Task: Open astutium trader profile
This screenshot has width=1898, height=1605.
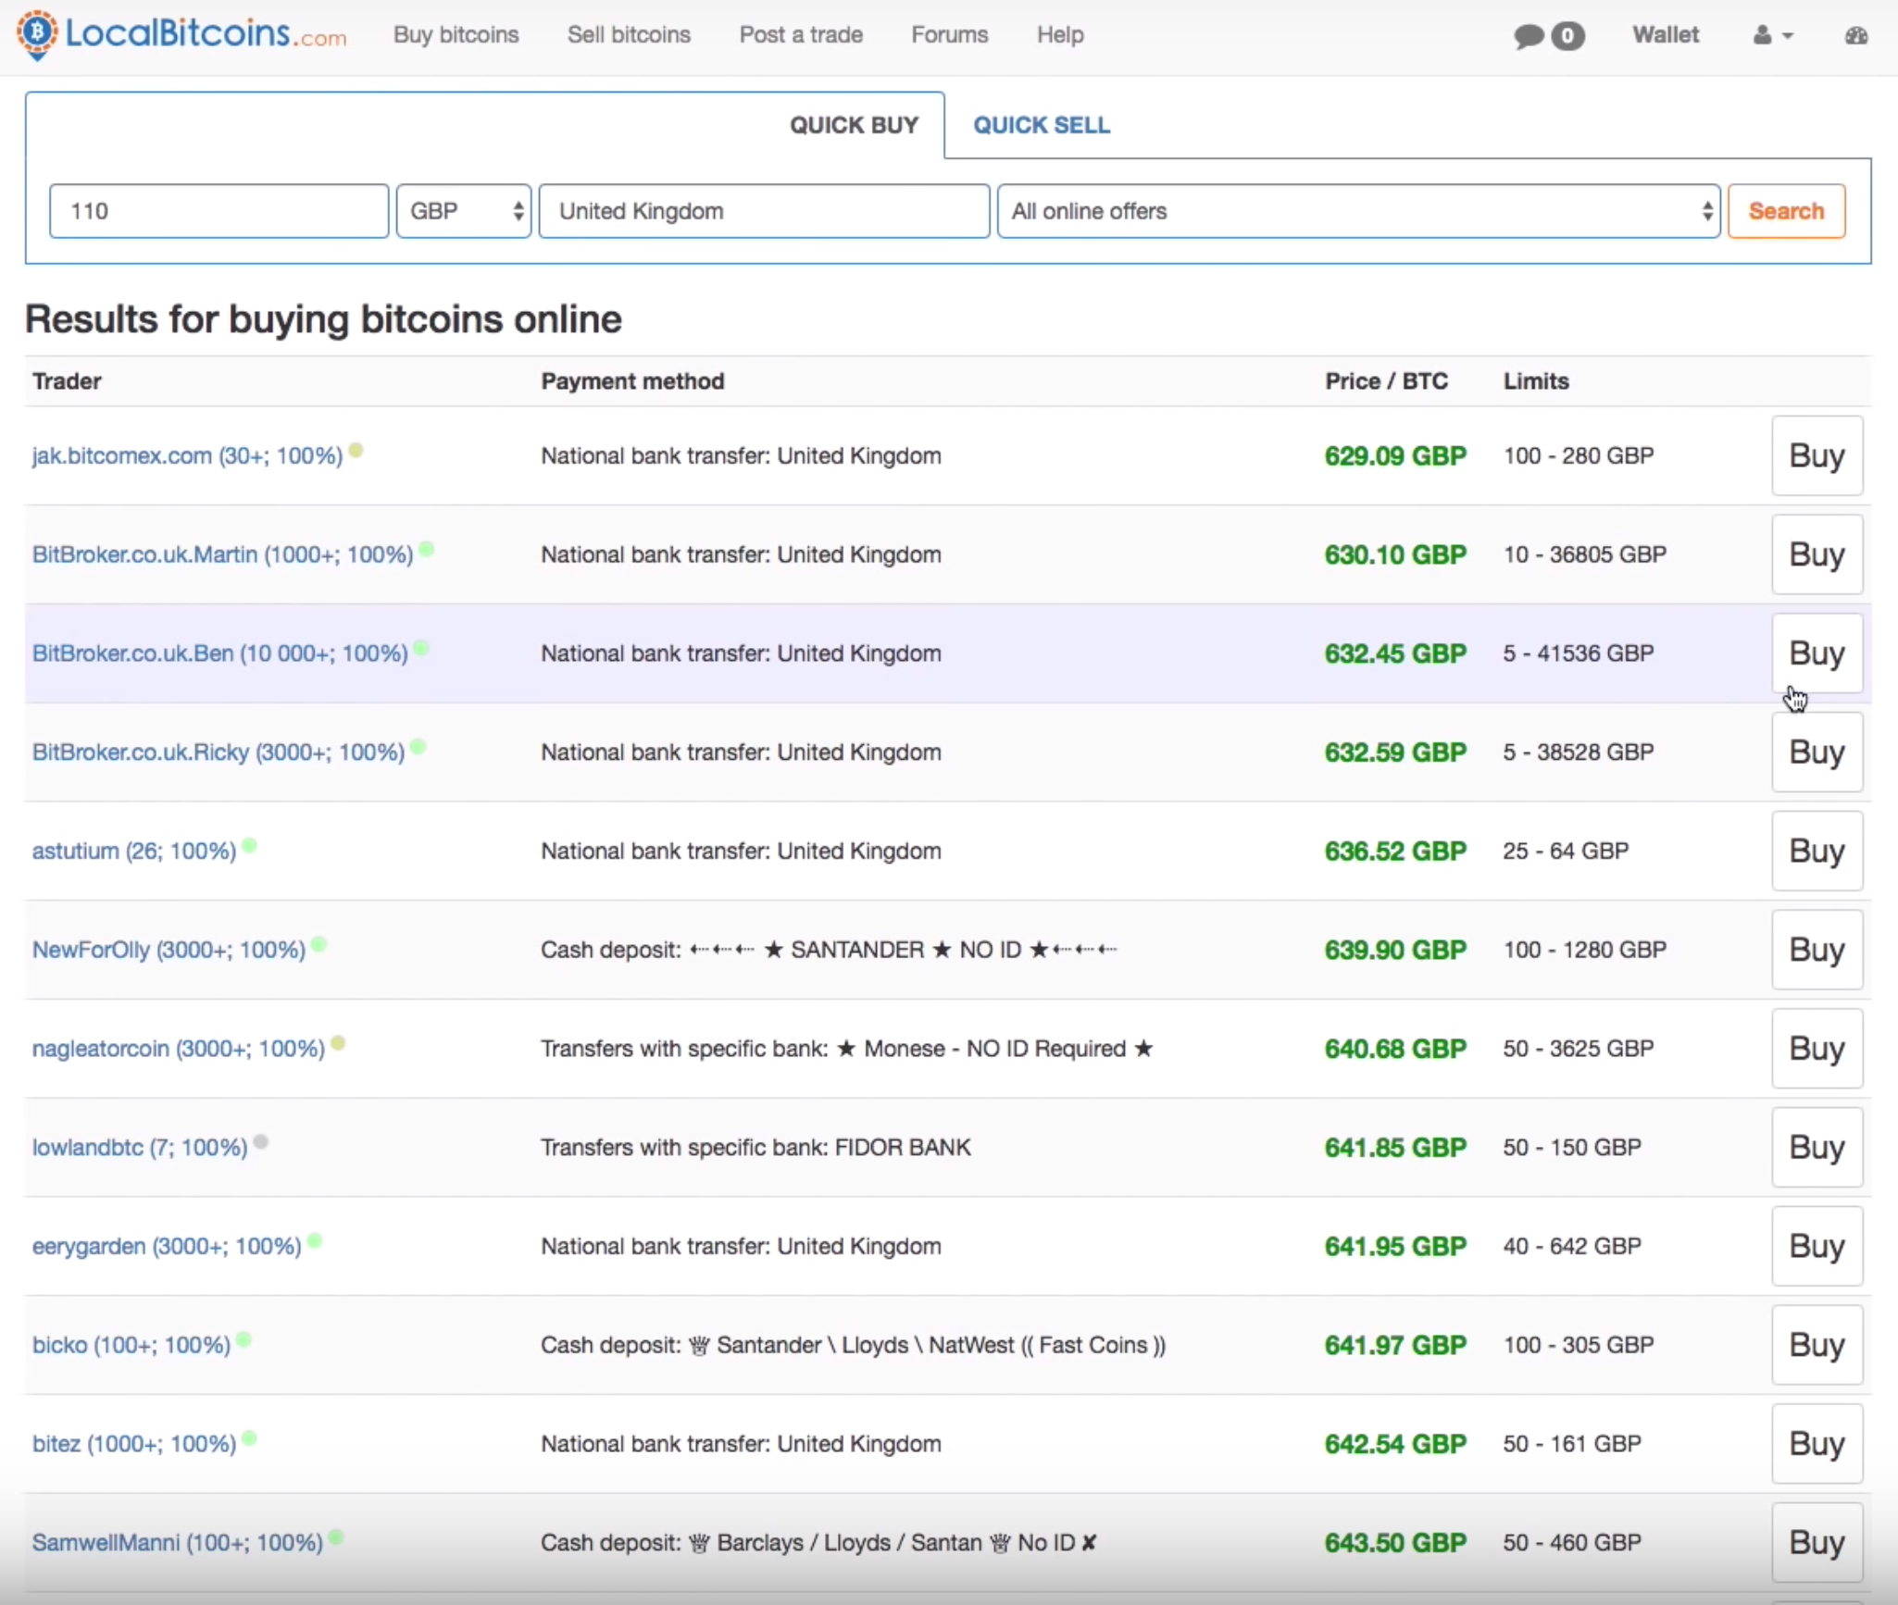Action: click(x=134, y=852)
